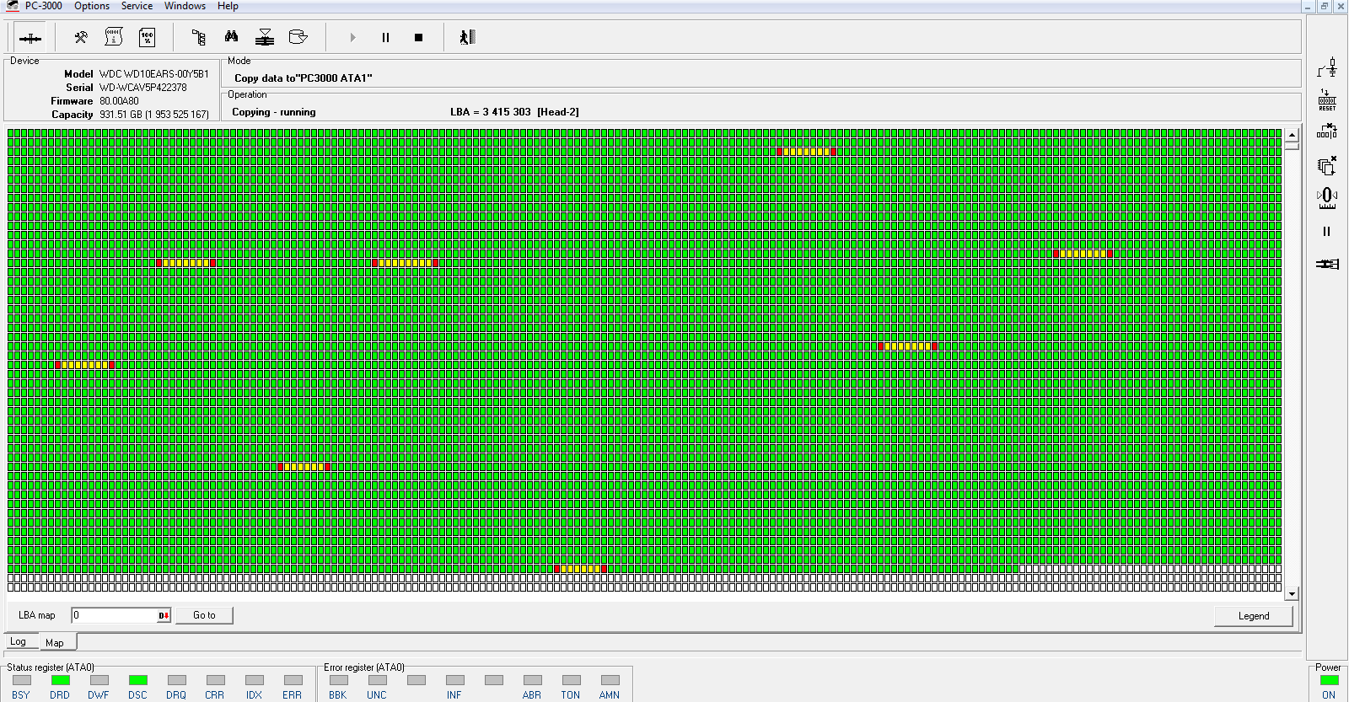The image size is (1349, 702).
Task: Open the Options menu
Action: click(92, 6)
